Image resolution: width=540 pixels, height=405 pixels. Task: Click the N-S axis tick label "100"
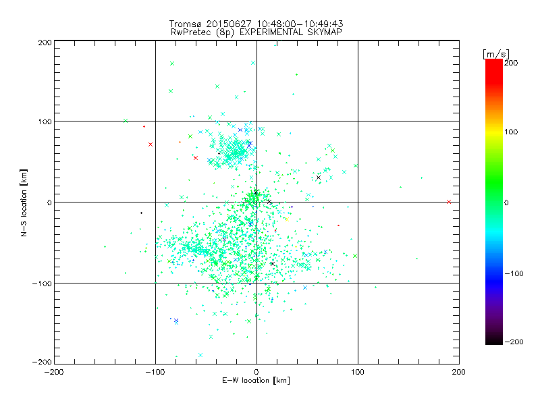(x=45, y=122)
